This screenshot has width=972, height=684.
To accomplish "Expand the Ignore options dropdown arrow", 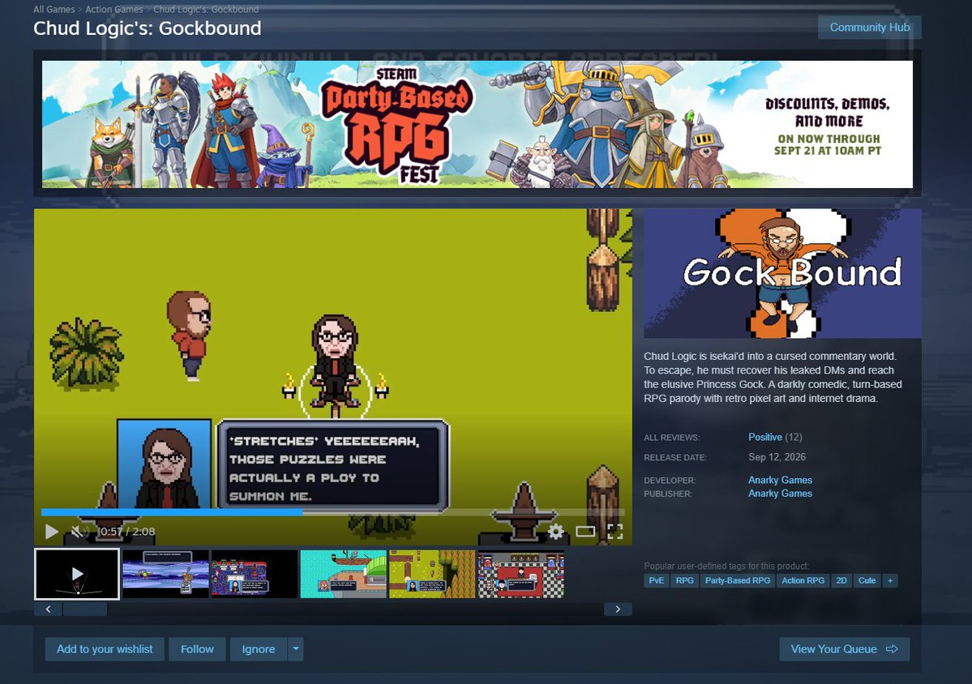I will pyautogui.click(x=296, y=649).
